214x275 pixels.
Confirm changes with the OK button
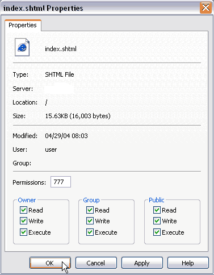coord(50,263)
